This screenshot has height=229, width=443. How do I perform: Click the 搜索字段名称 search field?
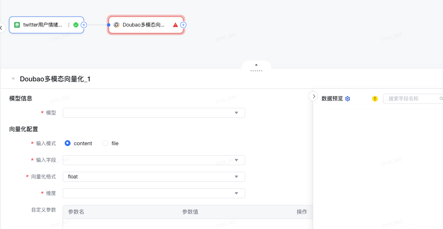click(413, 99)
